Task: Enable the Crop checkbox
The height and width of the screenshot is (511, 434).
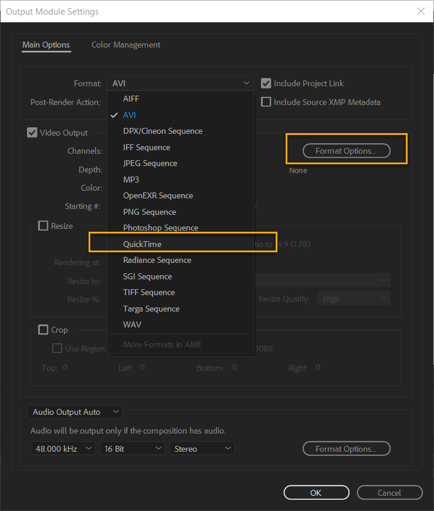Action: (43, 330)
